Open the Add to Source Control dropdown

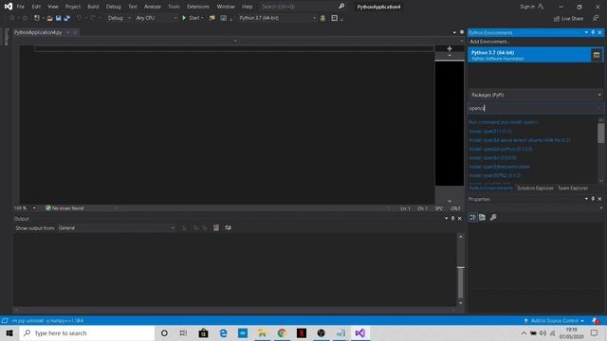(554, 320)
